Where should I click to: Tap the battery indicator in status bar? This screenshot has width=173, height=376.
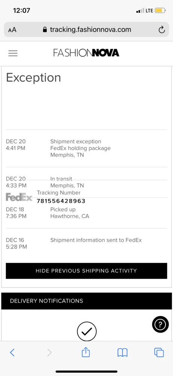(x=160, y=11)
